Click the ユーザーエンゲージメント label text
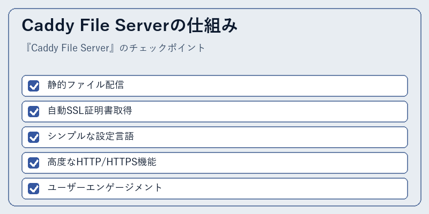This screenshot has width=429, height=214. point(105,188)
